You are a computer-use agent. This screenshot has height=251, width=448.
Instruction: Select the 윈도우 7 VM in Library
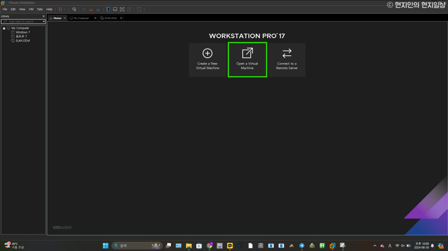(21, 36)
